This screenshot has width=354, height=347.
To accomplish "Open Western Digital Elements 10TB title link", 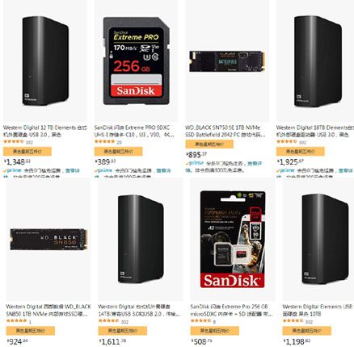I will pos(318,310).
